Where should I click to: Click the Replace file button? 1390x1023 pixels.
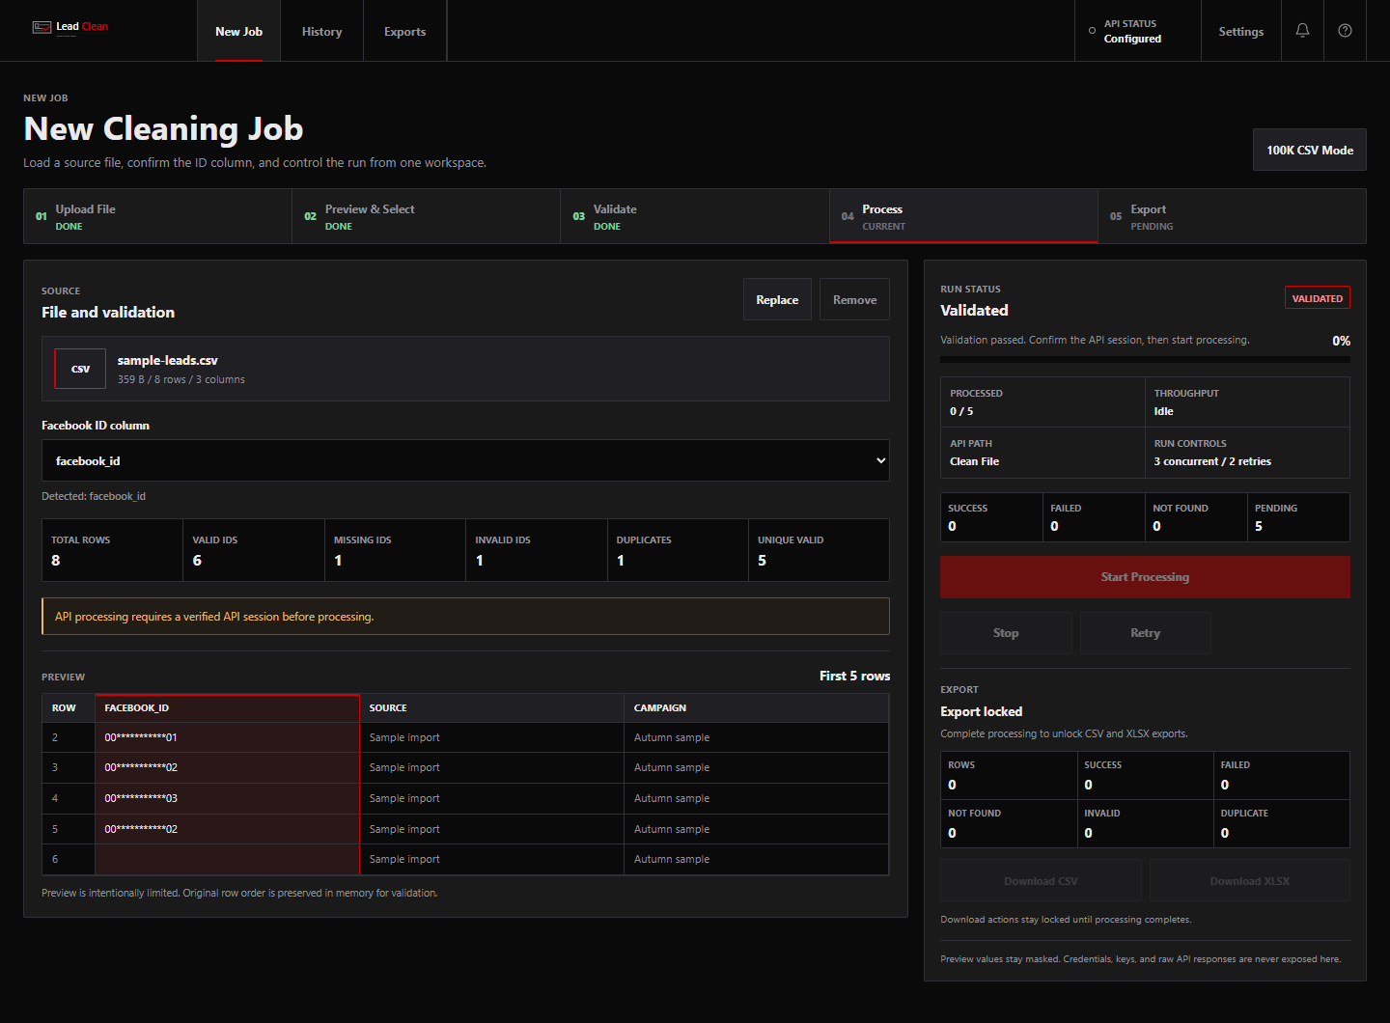[777, 299]
